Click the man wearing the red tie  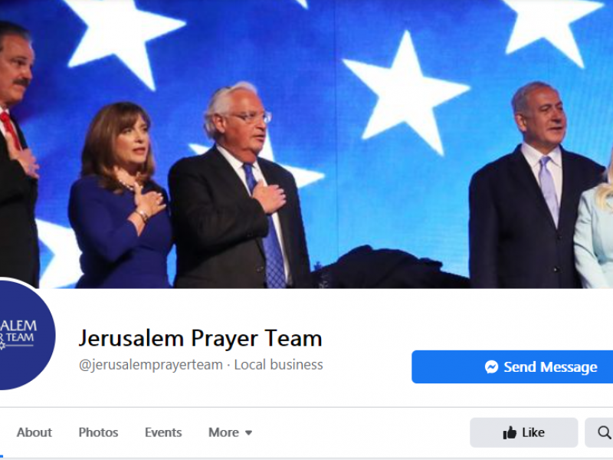[18, 156]
